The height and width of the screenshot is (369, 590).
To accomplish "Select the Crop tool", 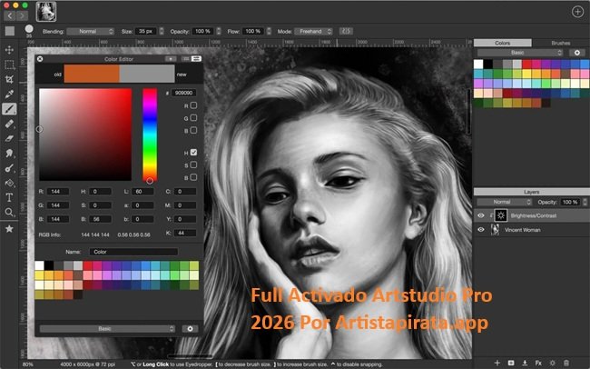I will (9, 79).
